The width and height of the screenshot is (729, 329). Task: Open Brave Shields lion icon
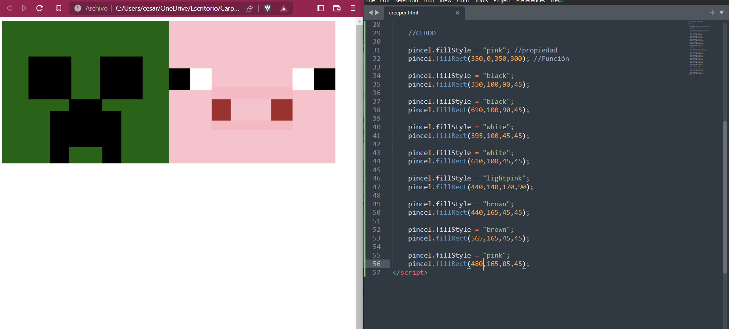(268, 8)
